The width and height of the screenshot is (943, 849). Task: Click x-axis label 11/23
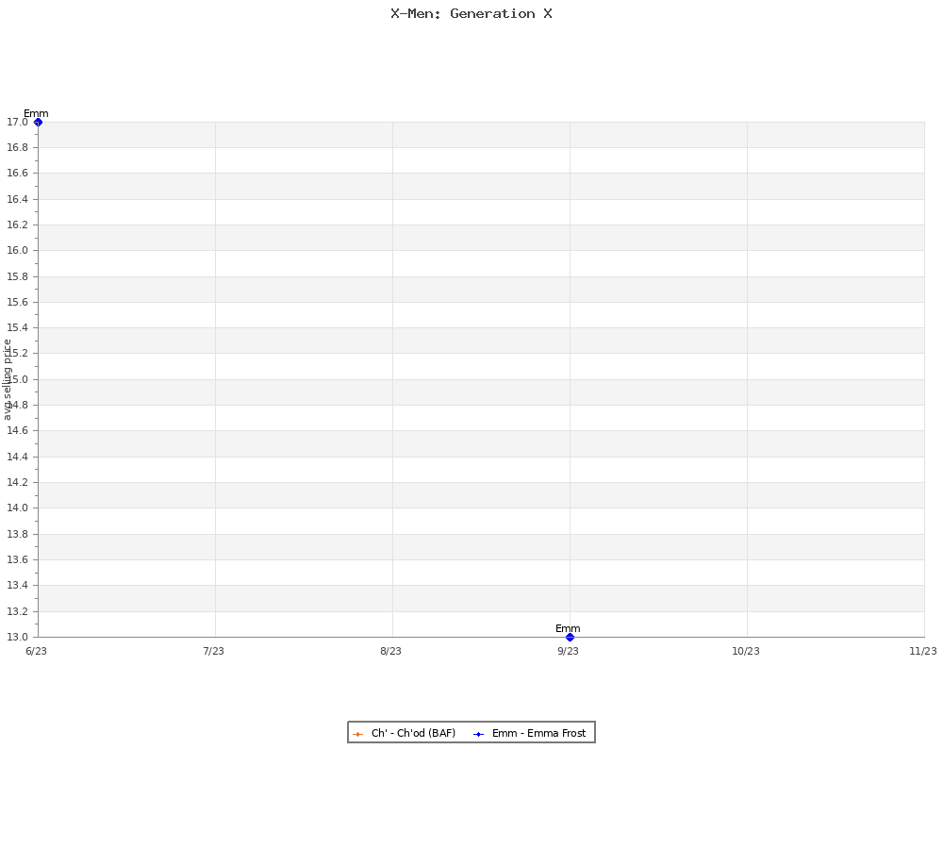point(923,651)
